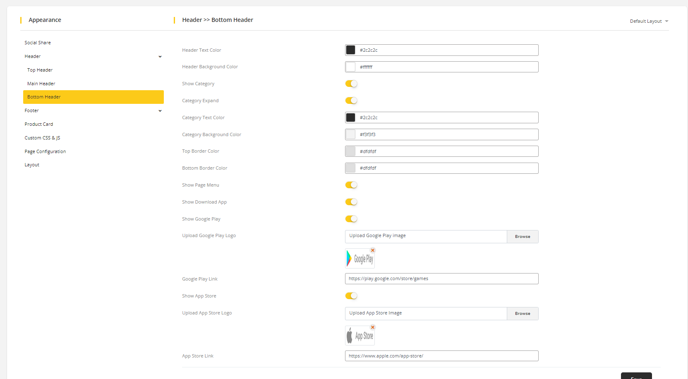Toggle the Show Category switch
Viewport: 688px width, 379px height.
pyautogui.click(x=351, y=84)
